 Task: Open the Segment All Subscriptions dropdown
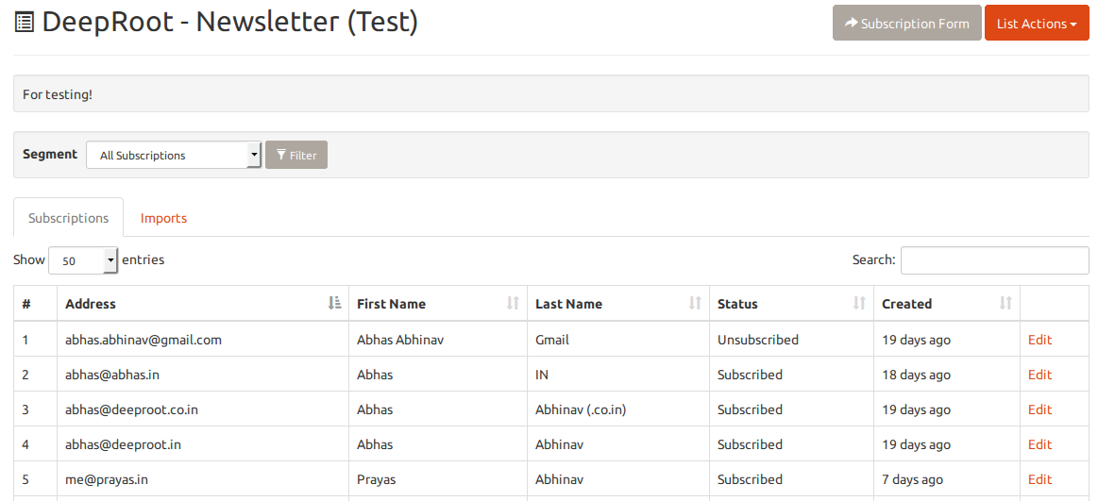click(x=174, y=155)
